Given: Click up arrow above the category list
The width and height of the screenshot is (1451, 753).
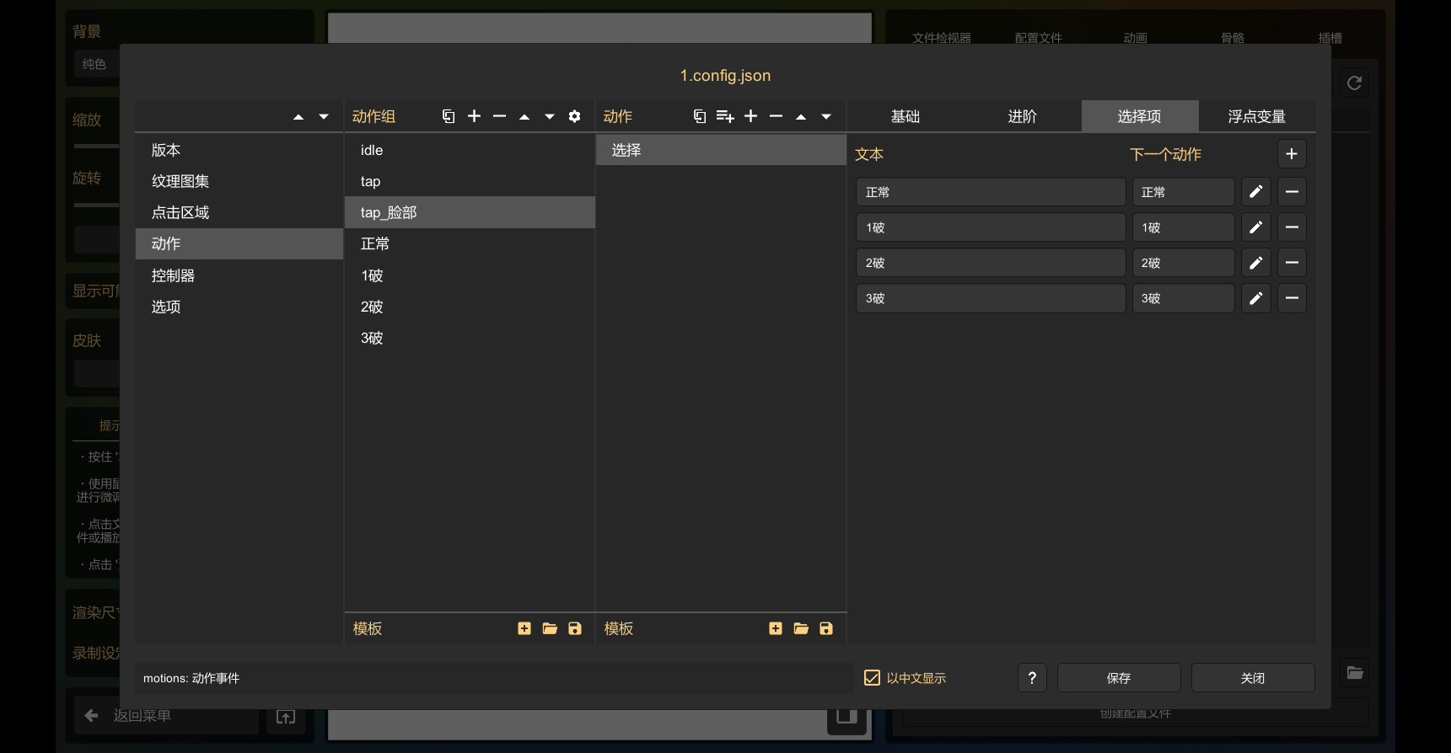Looking at the screenshot, I should [298, 116].
